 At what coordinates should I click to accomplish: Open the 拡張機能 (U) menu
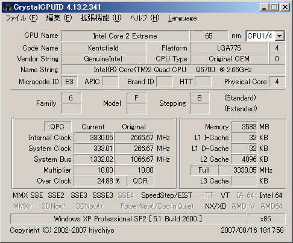(101, 18)
